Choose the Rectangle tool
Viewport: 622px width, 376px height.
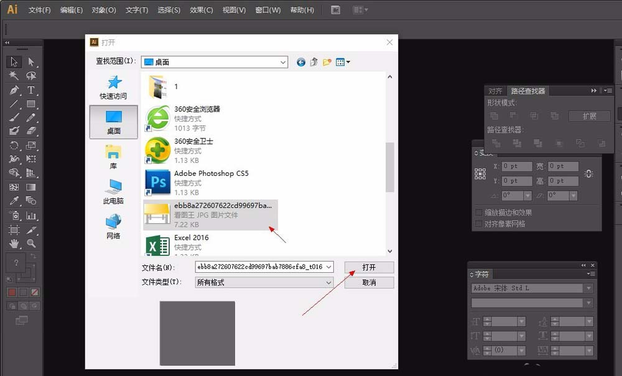31,104
